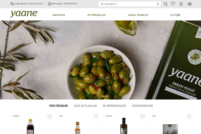This screenshot has height=134, width=201.
Task: Open the DOĞAL ÜRÜNLER menu
Action: pyautogui.click(x=138, y=15)
